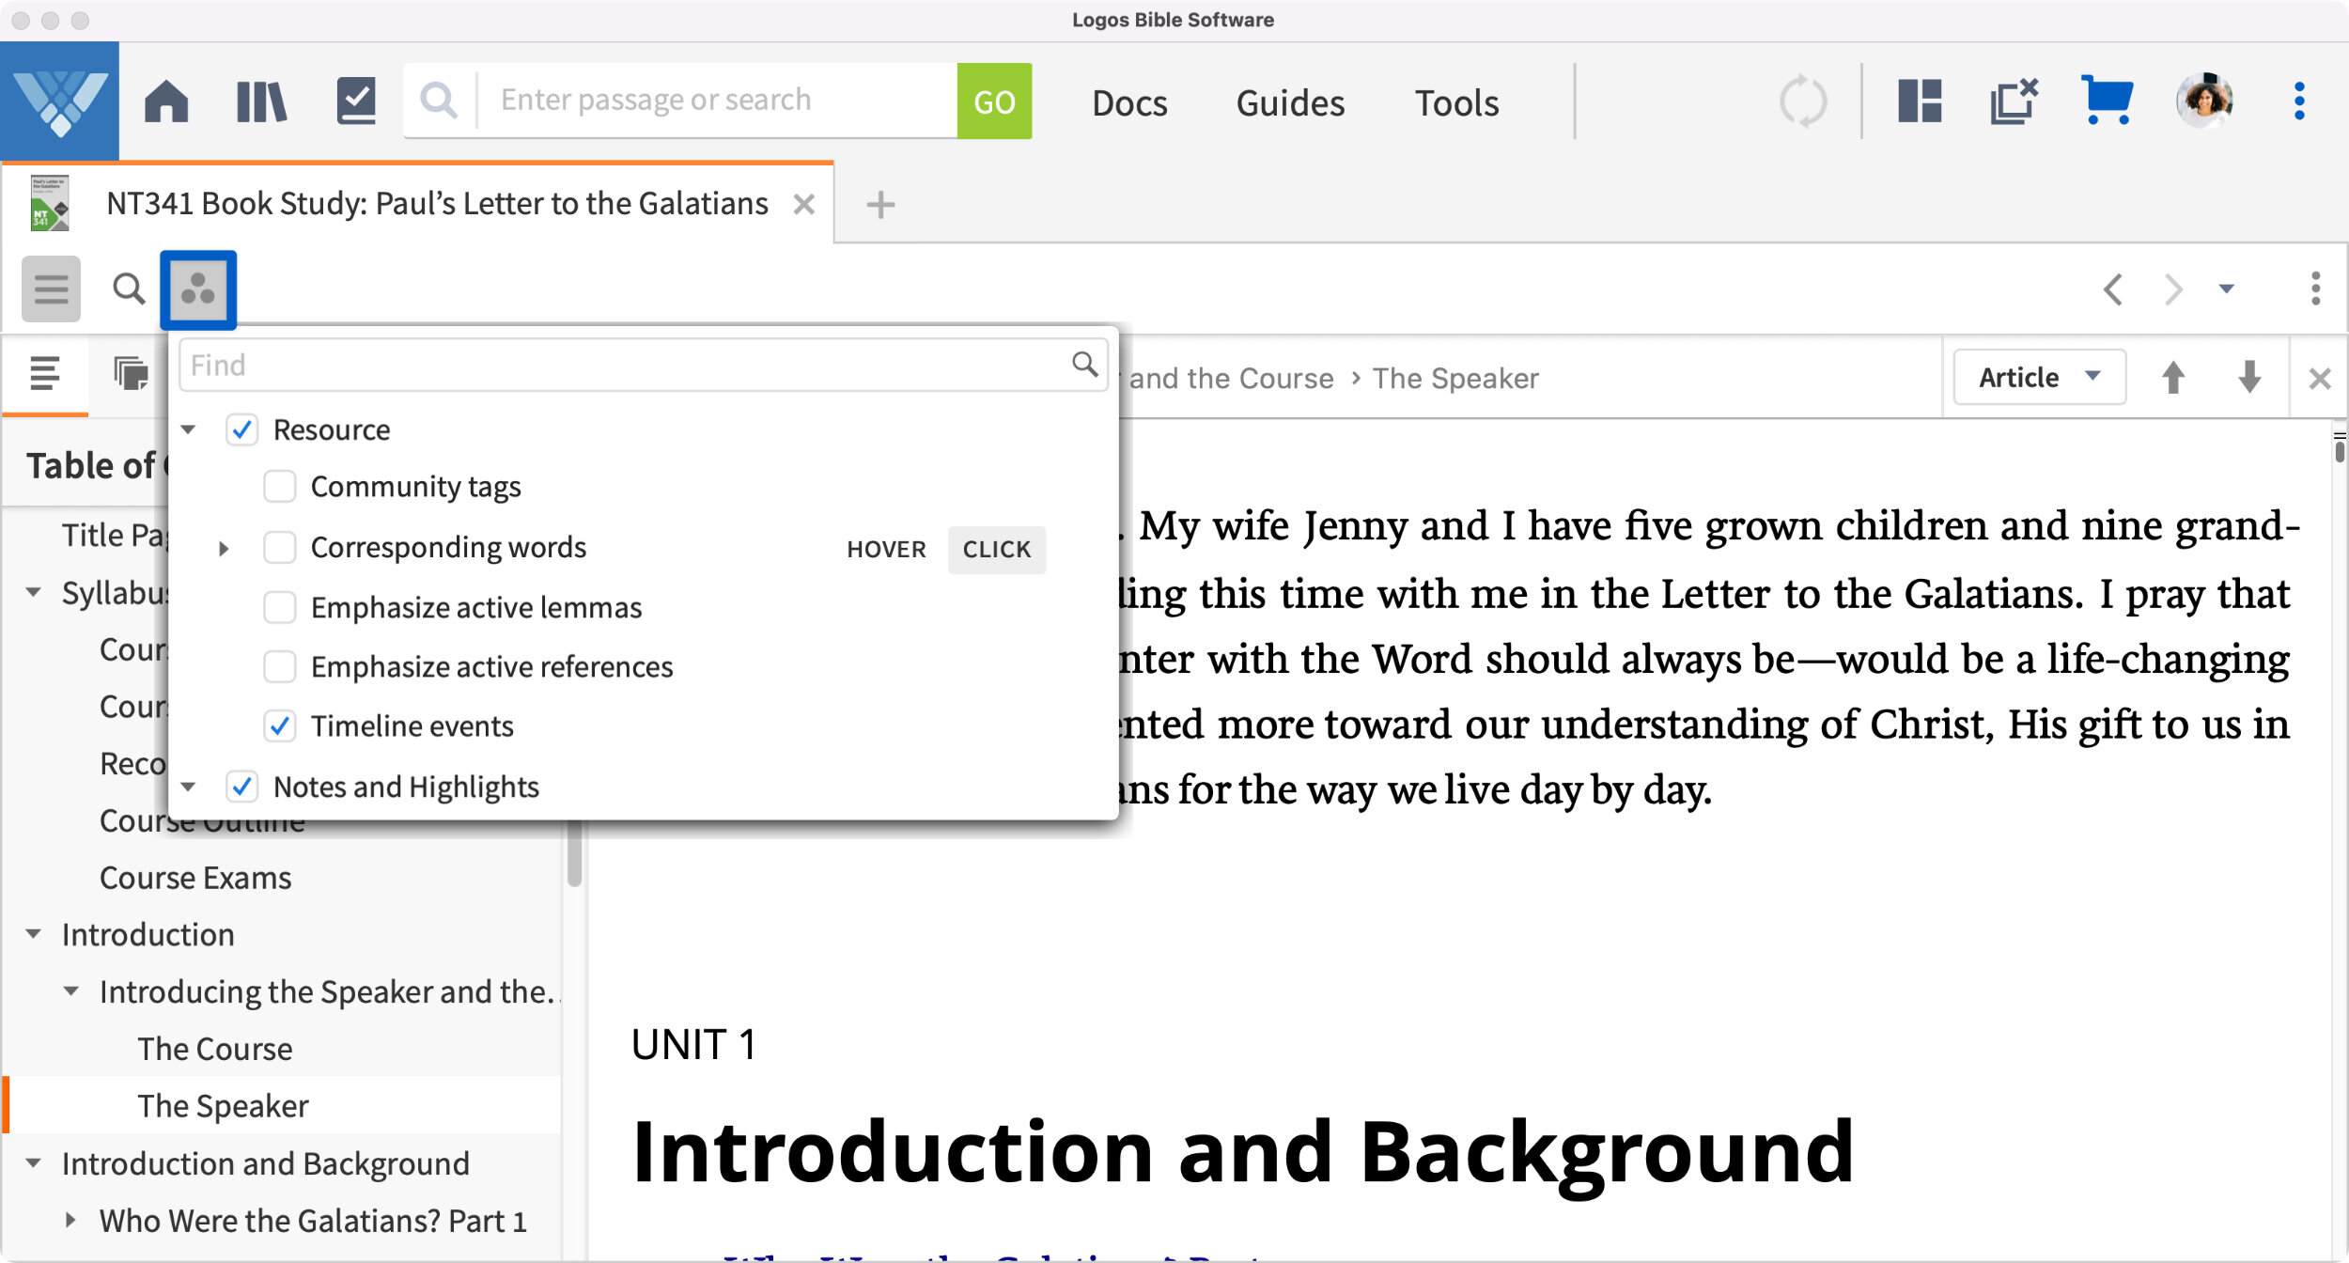Open the Home dashboard icon

click(166, 101)
